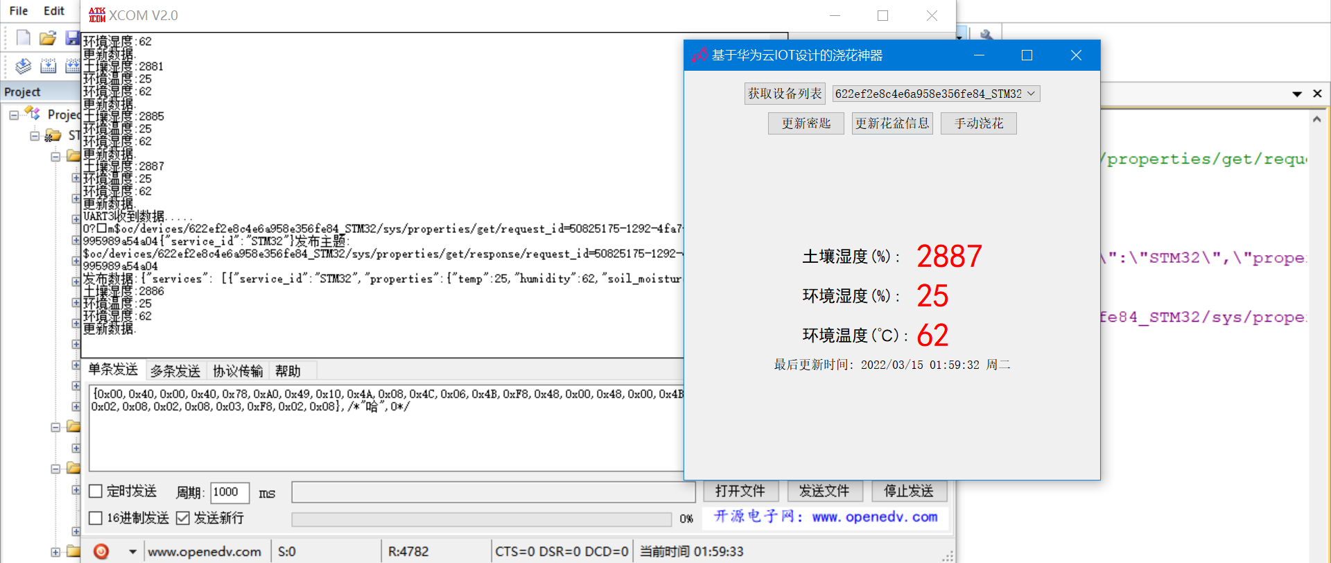Click the 更新密匙 button
Image resolution: width=1331 pixels, height=563 pixels.
coord(806,123)
